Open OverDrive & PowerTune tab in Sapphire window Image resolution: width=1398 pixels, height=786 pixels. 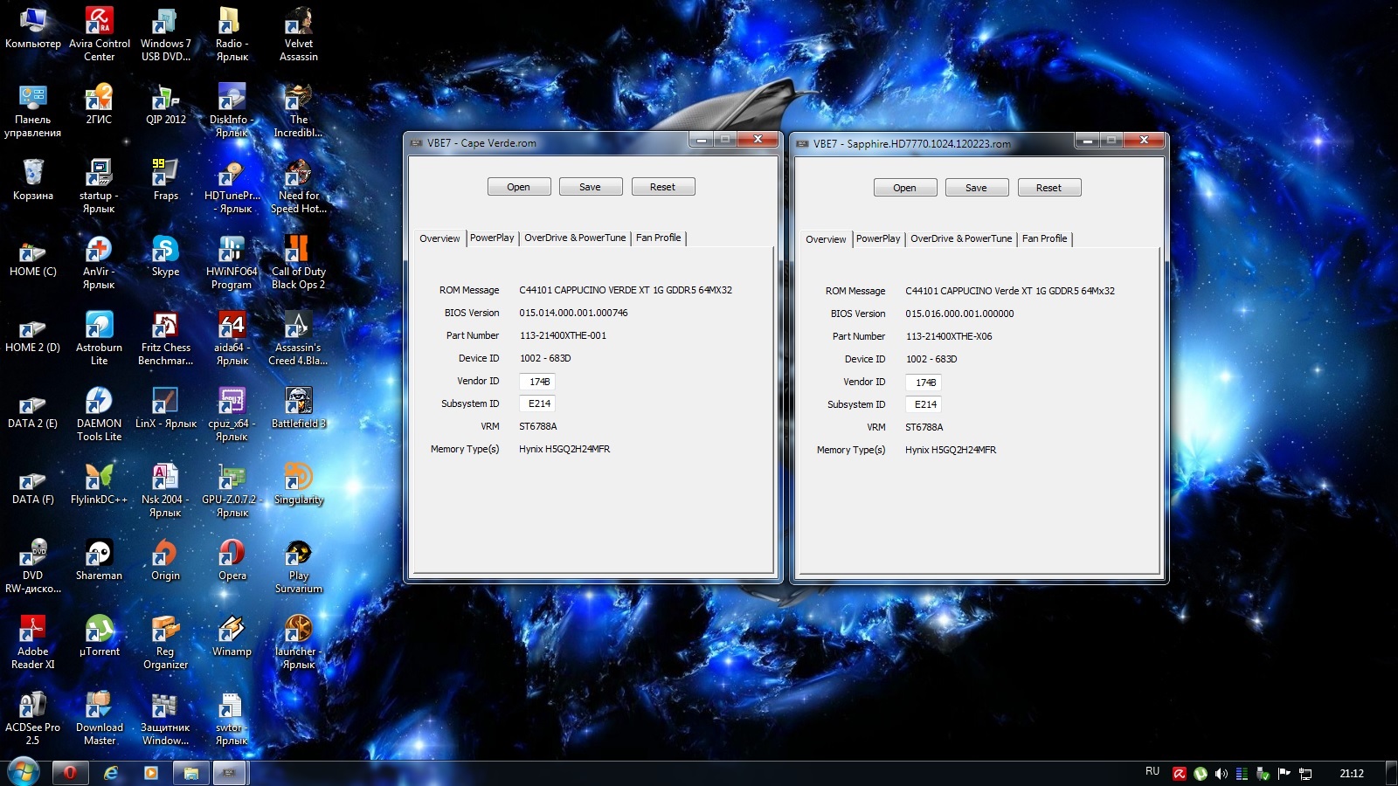pyautogui.click(x=961, y=238)
